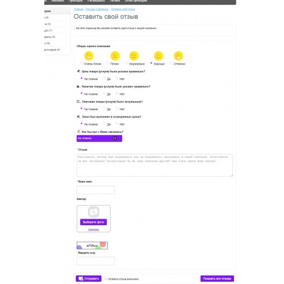Open 'Отзывы о магазине' breadcrumb link
This screenshot has height=284, width=284.
(97, 9)
